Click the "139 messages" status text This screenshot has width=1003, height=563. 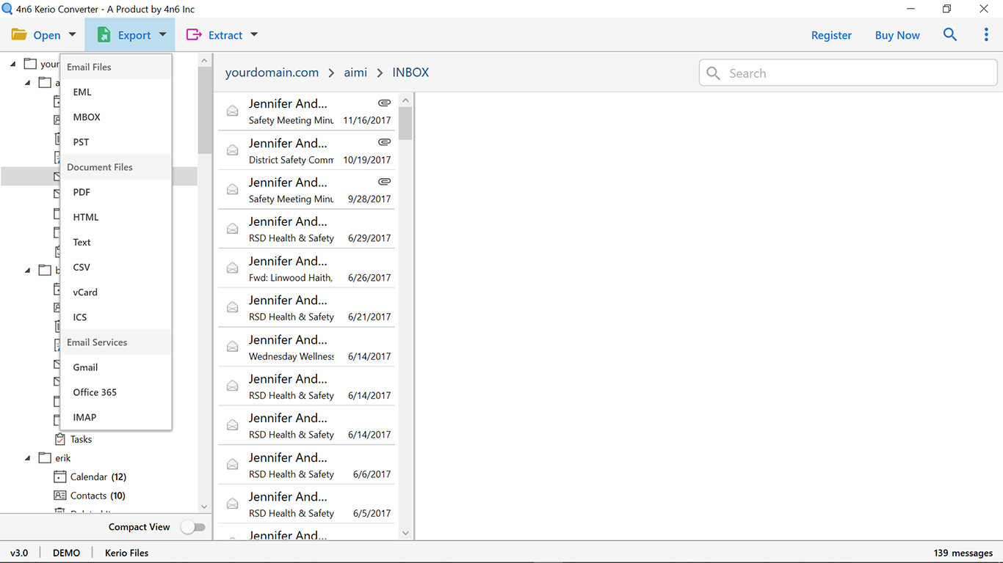963,553
